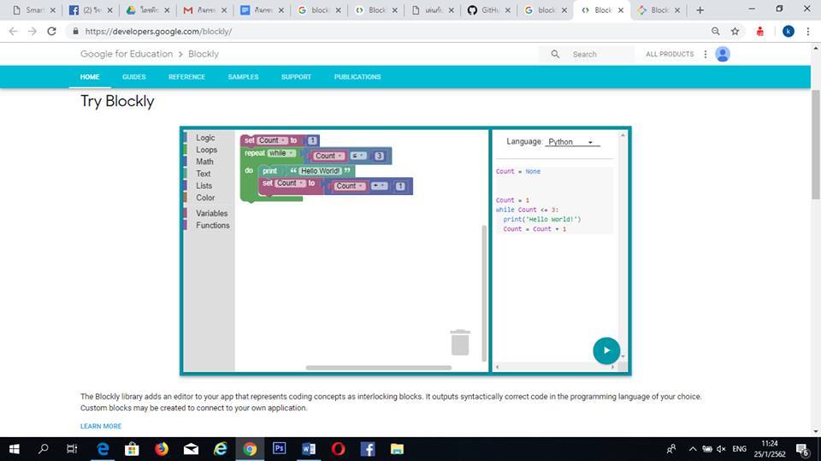Open Chrome three-dot menu
Viewport: 821px width, 461px height.
808,32
